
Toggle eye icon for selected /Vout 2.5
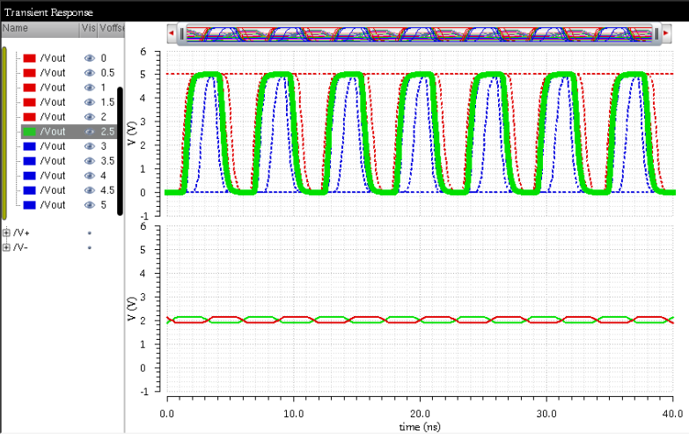click(90, 131)
